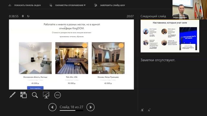Click the Московская область, Мытищи room photo

(x=35, y=58)
